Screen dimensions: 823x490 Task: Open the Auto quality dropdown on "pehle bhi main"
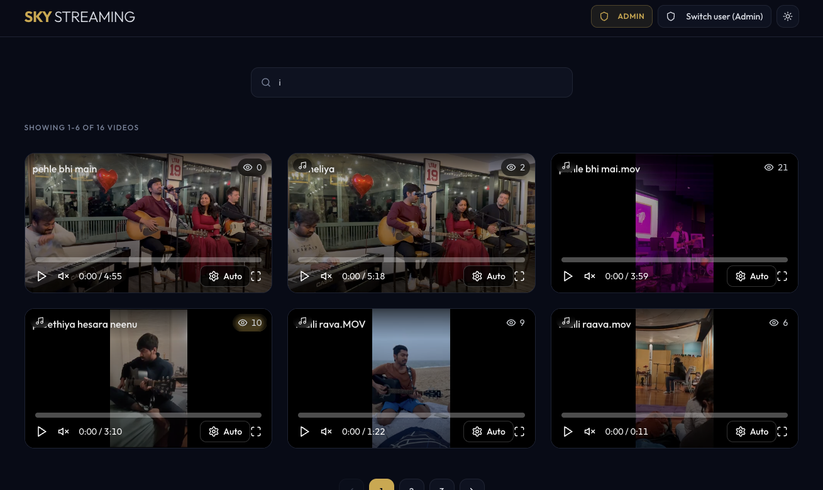coord(224,276)
